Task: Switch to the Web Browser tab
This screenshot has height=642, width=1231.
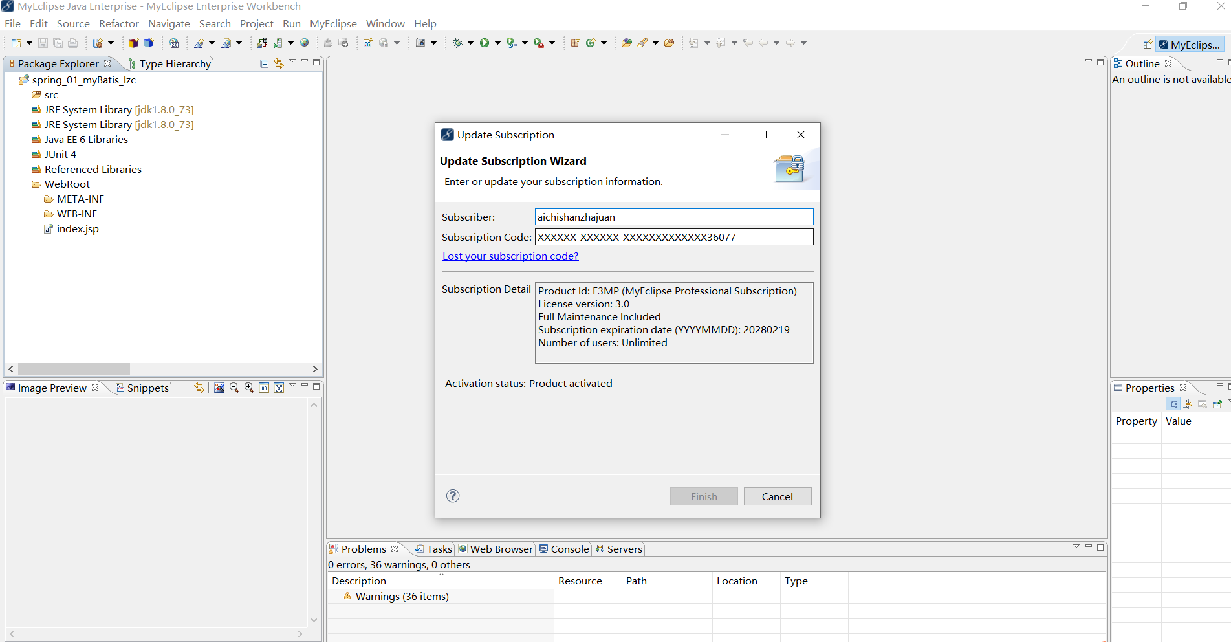Action: (496, 549)
